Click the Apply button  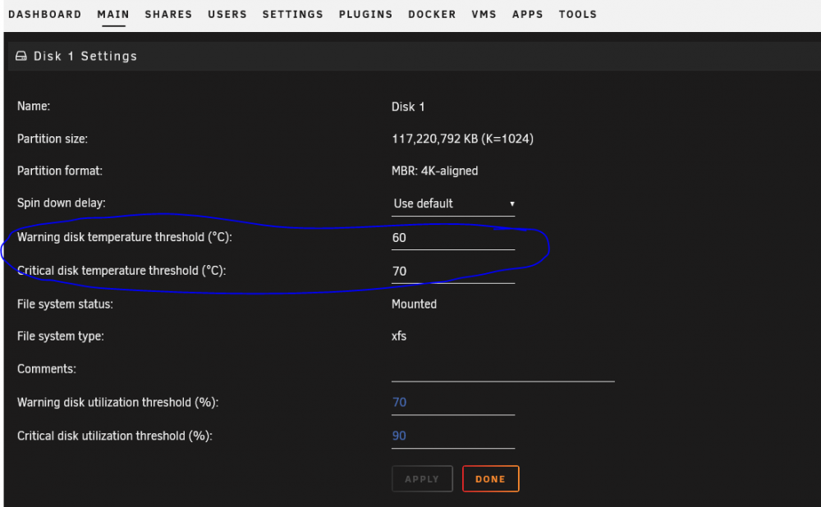coord(422,479)
